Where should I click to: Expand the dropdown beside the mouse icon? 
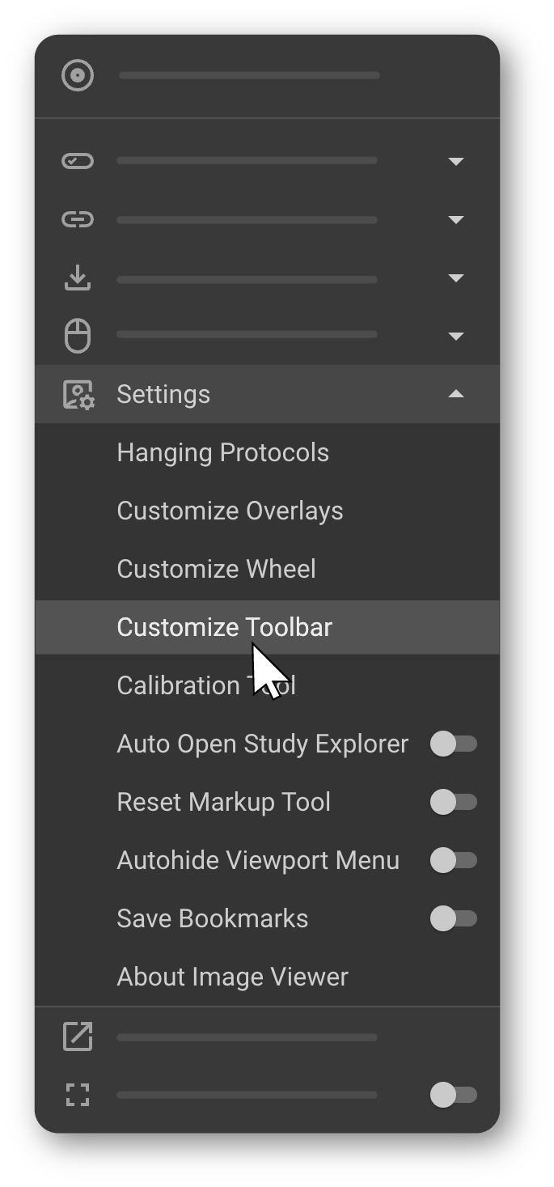456,336
